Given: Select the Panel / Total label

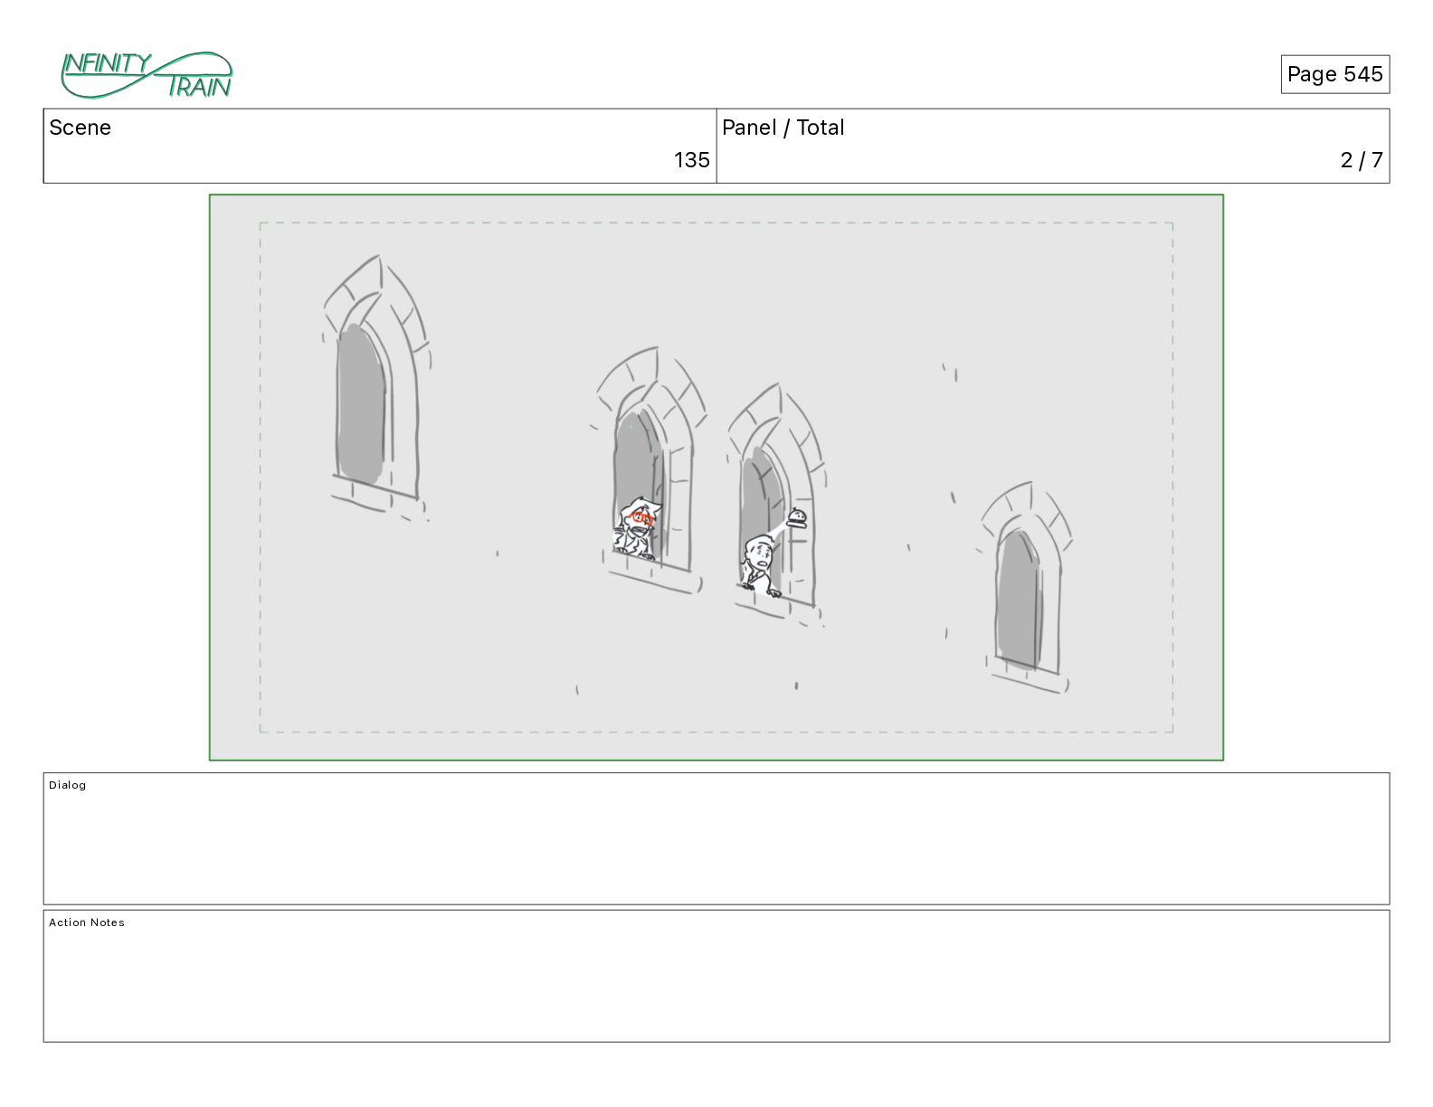Looking at the screenshot, I should (x=783, y=128).
